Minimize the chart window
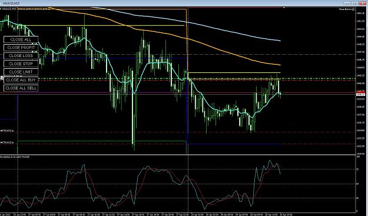Screen dimensions: 368x216 tap(347, 4)
